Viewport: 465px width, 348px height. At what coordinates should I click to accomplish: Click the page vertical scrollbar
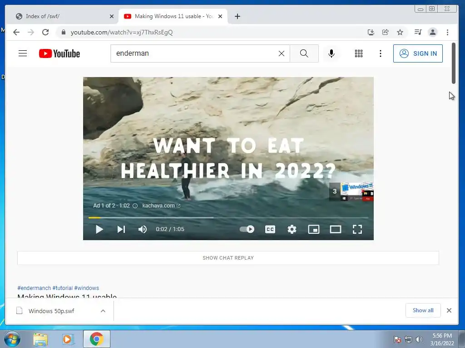(454, 63)
